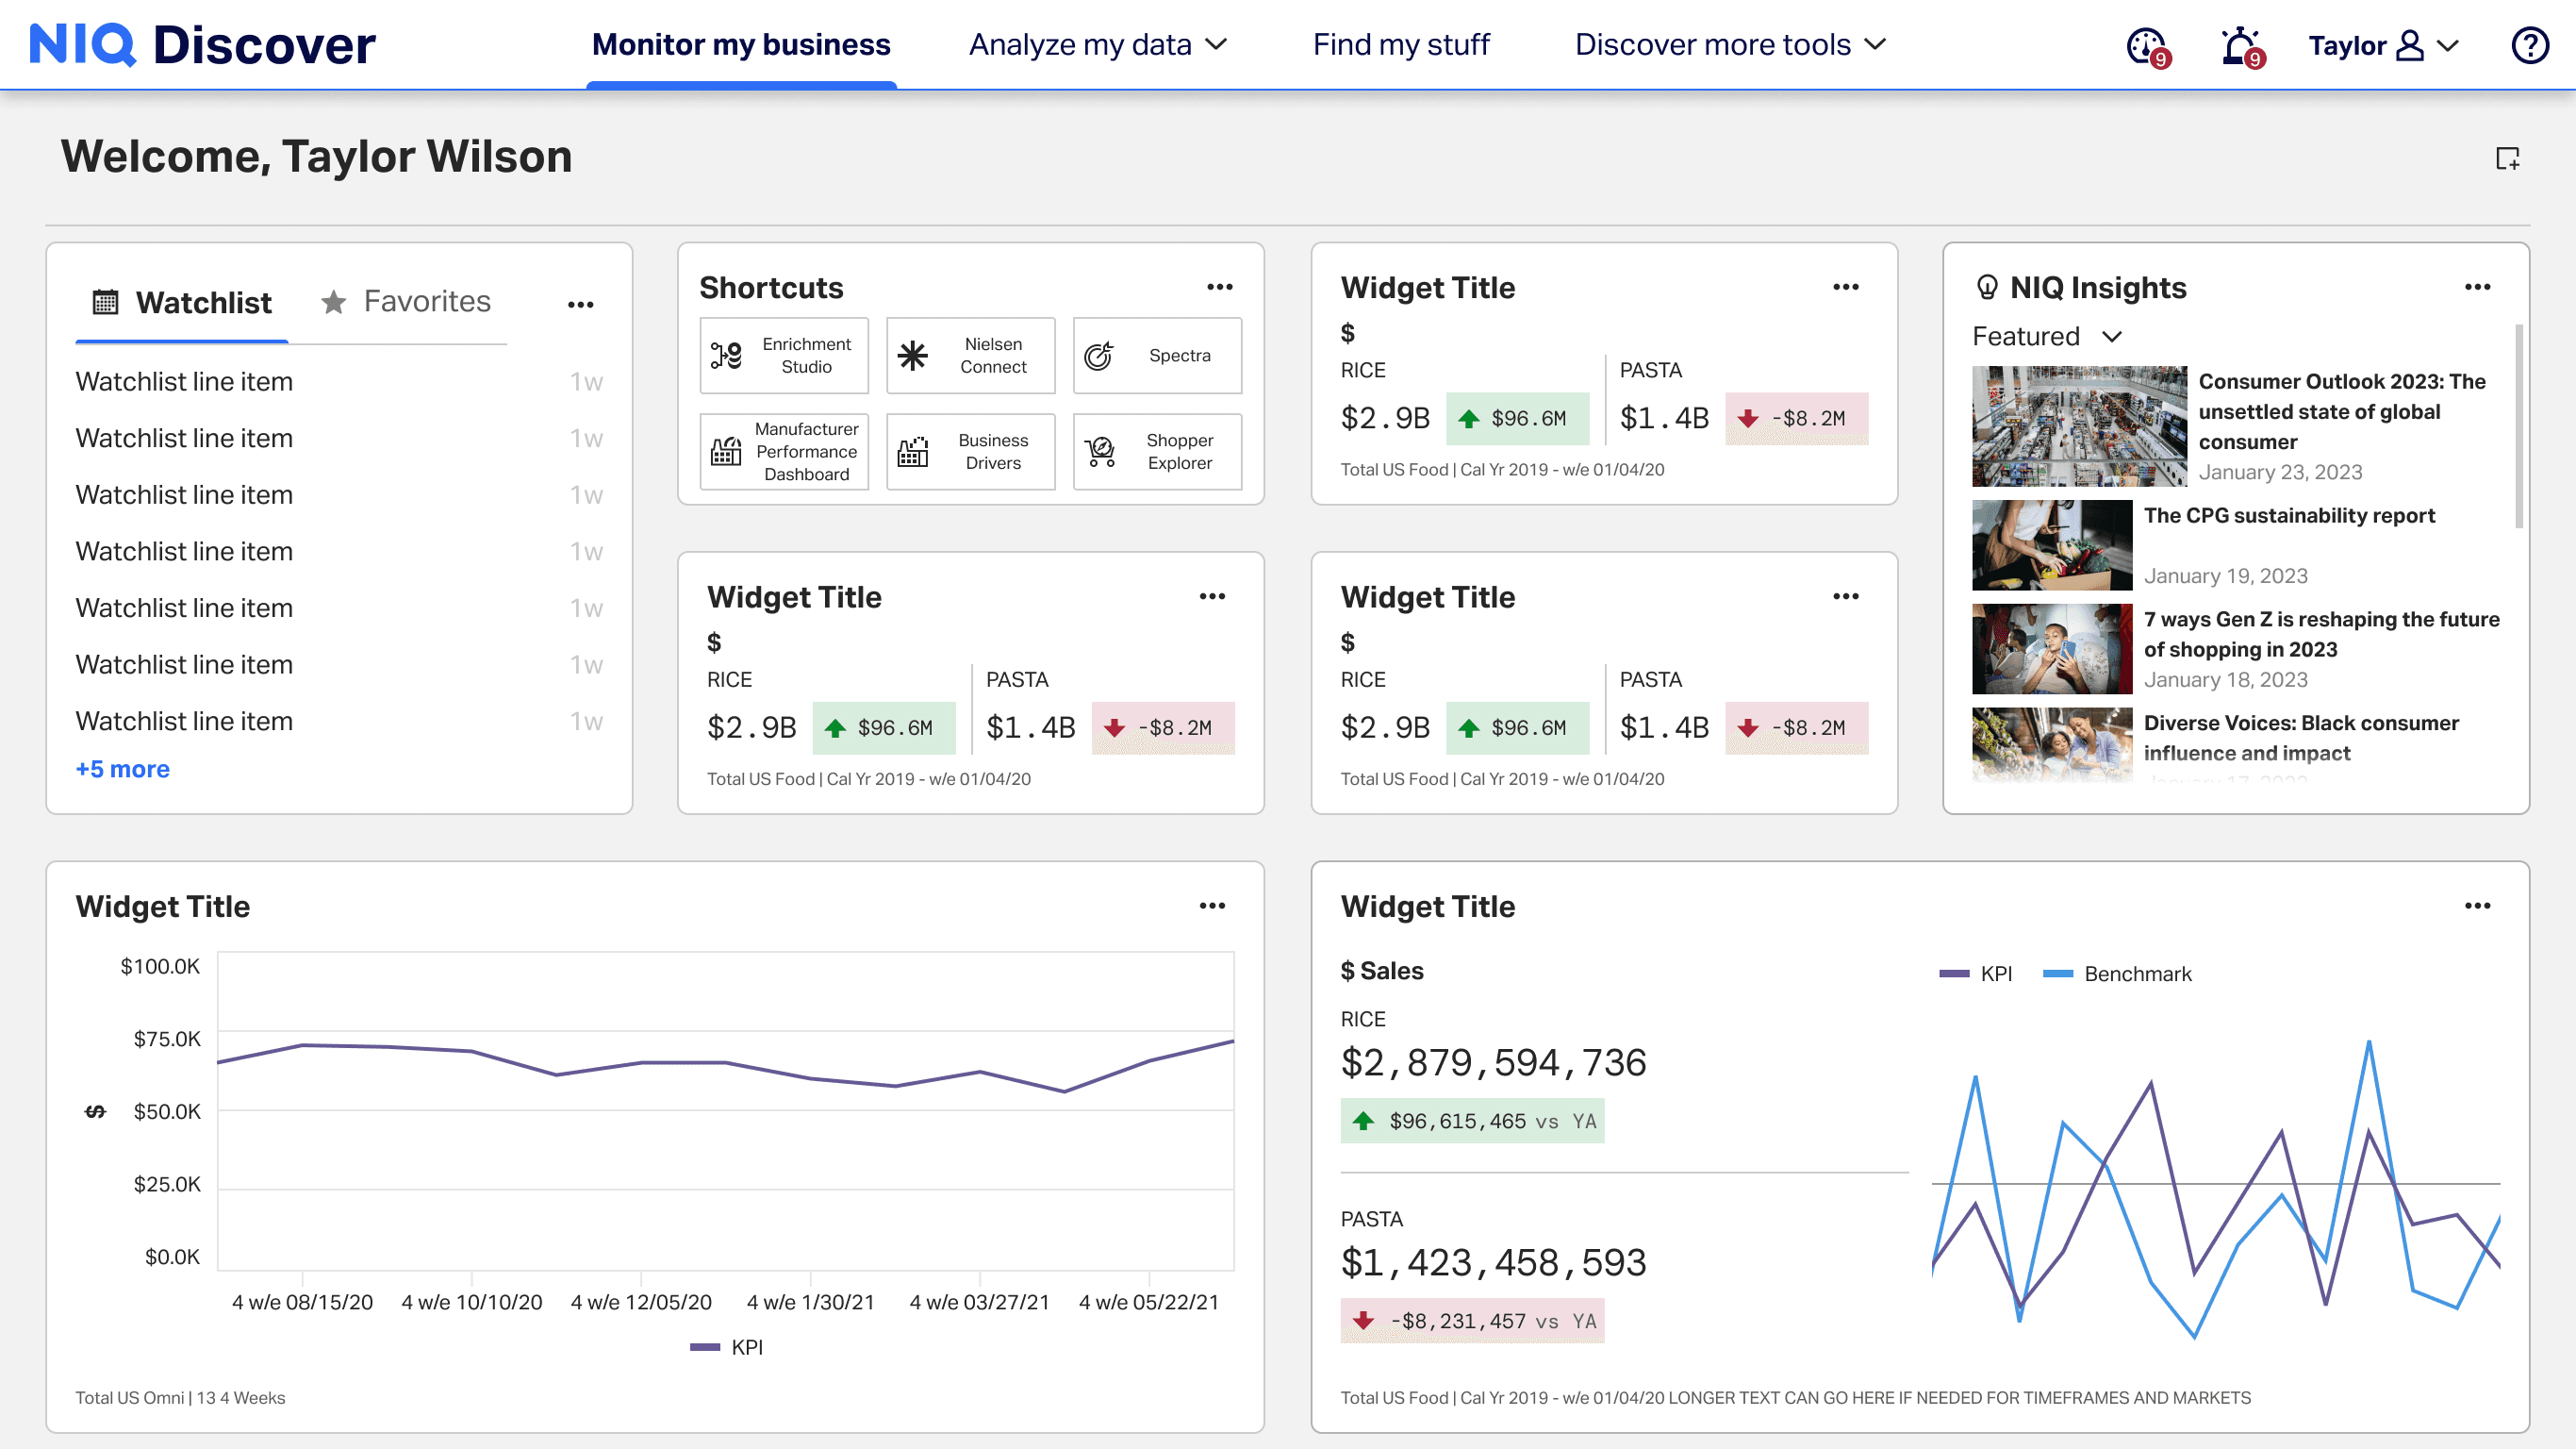Open Shortcuts widget options menu
The image size is (2576, 1449).
coord(1219,287)
